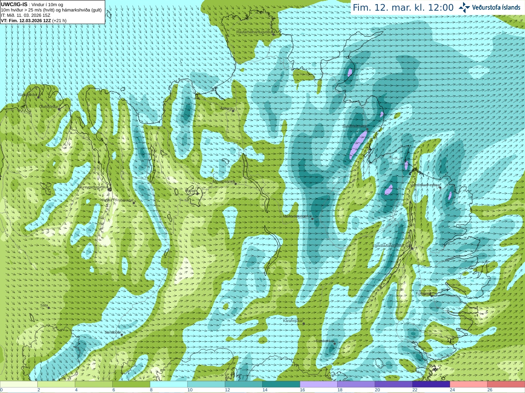This screenshot has width=525, height=393.
Task: Click the 8–10 m/s pale cyan swatch
Action: pos(169,384)
